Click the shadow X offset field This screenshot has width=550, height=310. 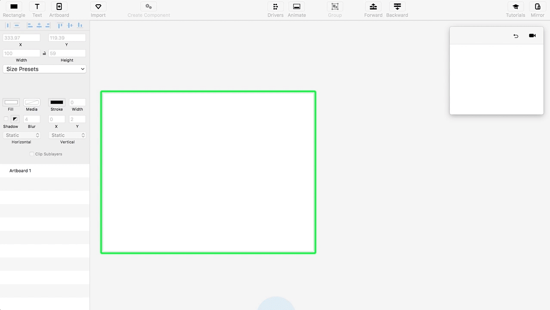(57, 119)
